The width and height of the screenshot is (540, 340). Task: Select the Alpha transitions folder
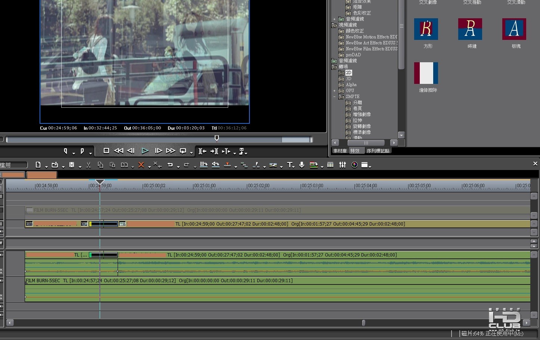pyautogui.click(x=351, y=85)
